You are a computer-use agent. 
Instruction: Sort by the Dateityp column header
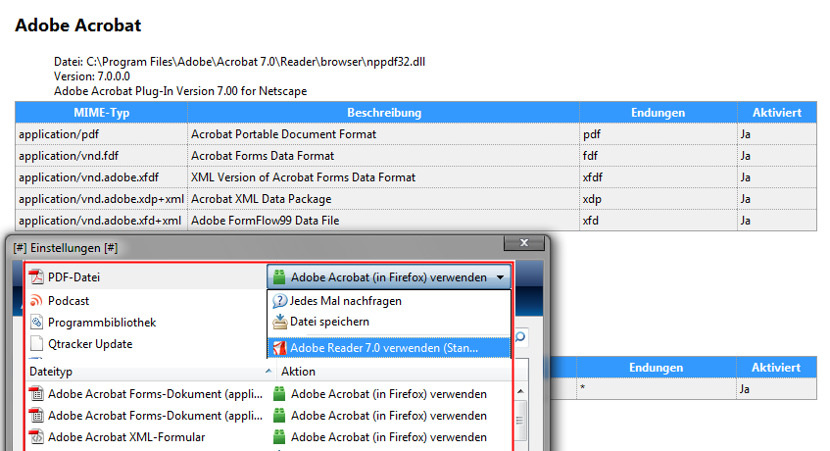[150, 372]
